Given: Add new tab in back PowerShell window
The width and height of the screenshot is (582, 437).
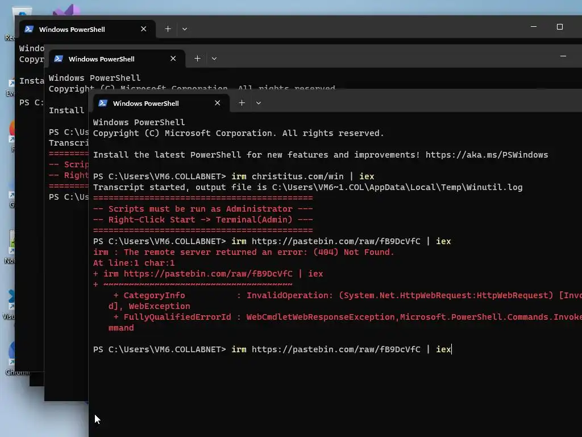Looking at the screenshot, I should tap(168, 29).
